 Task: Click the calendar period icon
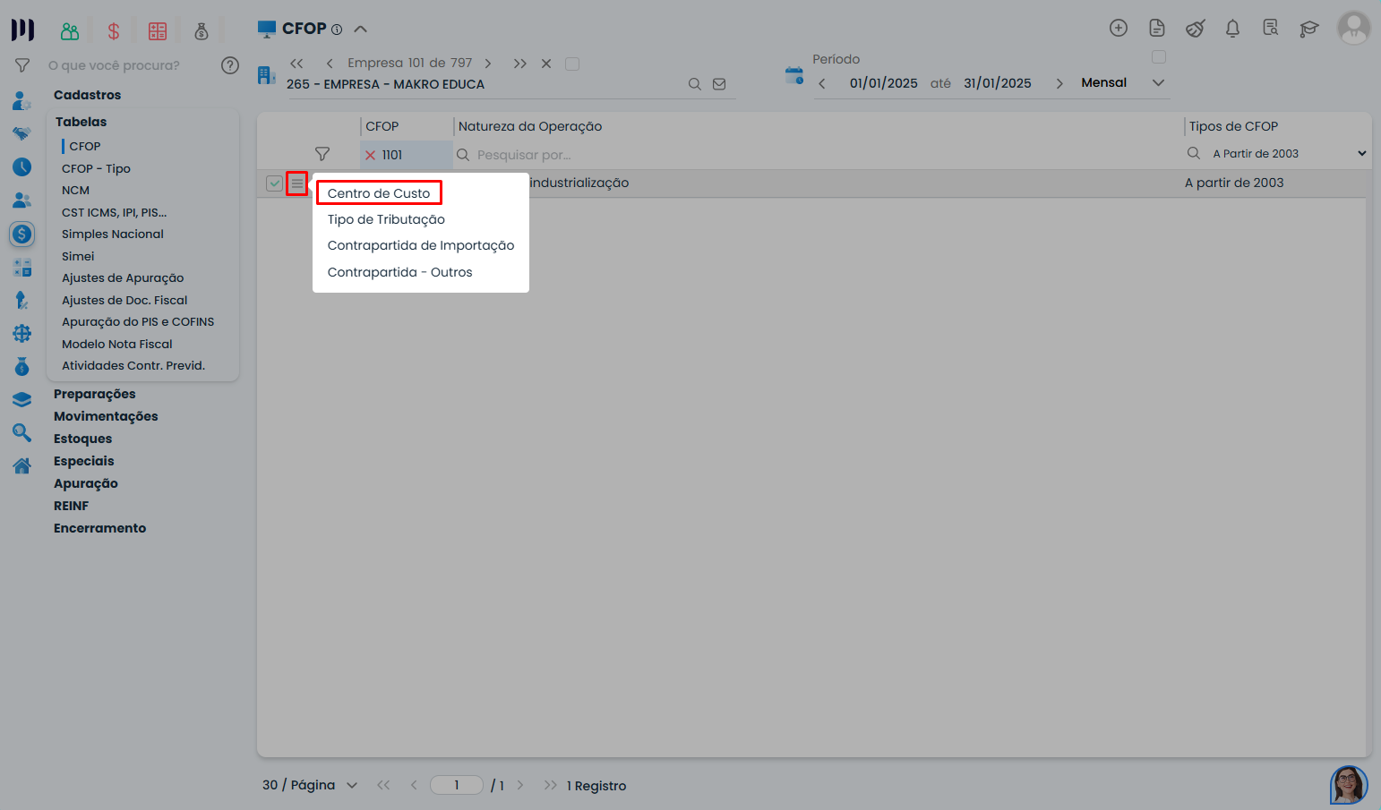click(x=793, y=76)
